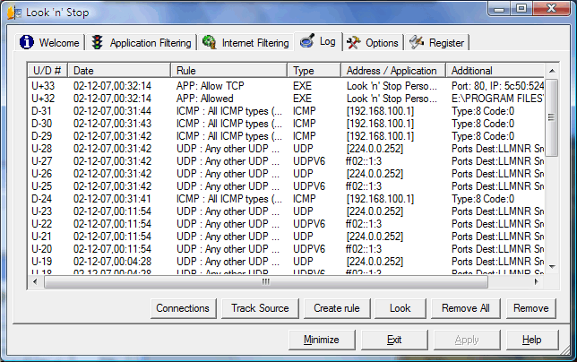Viewport: 577px width, 362px height.
Task: Click the horizontal scrollbar left arrow
Action: (35, 281)
